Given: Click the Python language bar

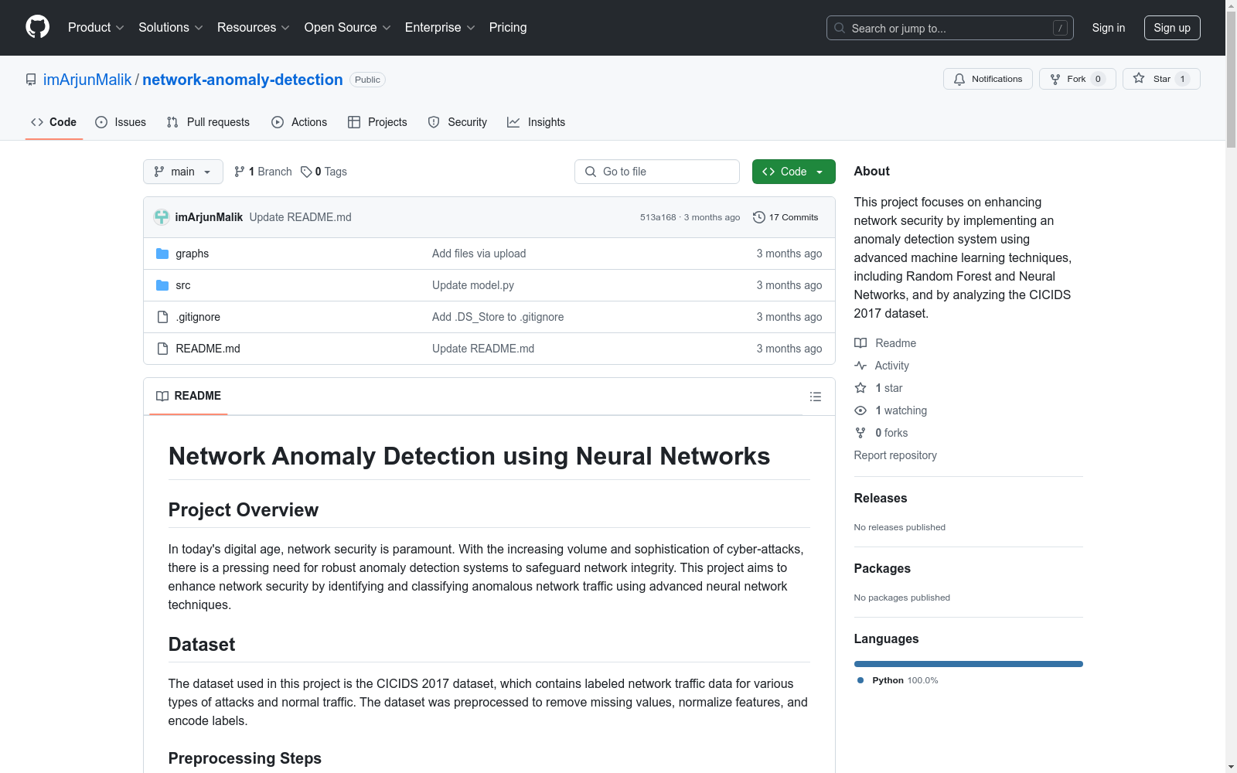Looking at the screenshot, I should [968, 664].
